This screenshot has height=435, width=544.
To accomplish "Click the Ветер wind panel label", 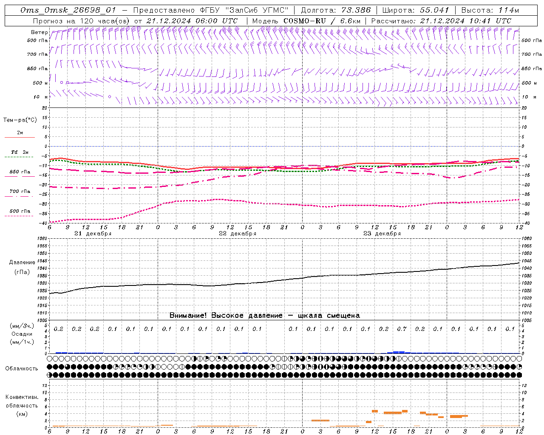I will tap(39, 32).
